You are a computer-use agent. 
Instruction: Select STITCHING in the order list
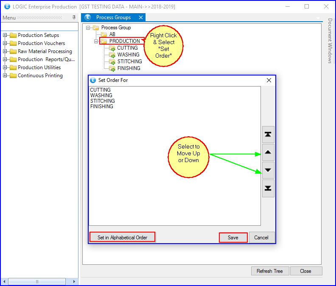[103, 101]
